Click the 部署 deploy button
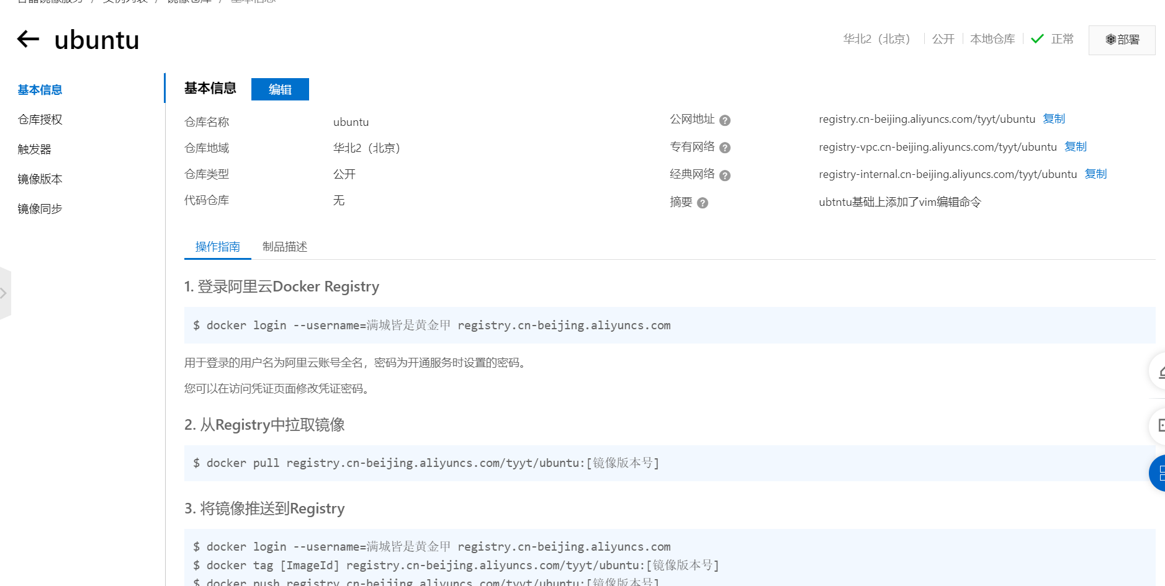Screen dimensions: 1165x586 1122,40
